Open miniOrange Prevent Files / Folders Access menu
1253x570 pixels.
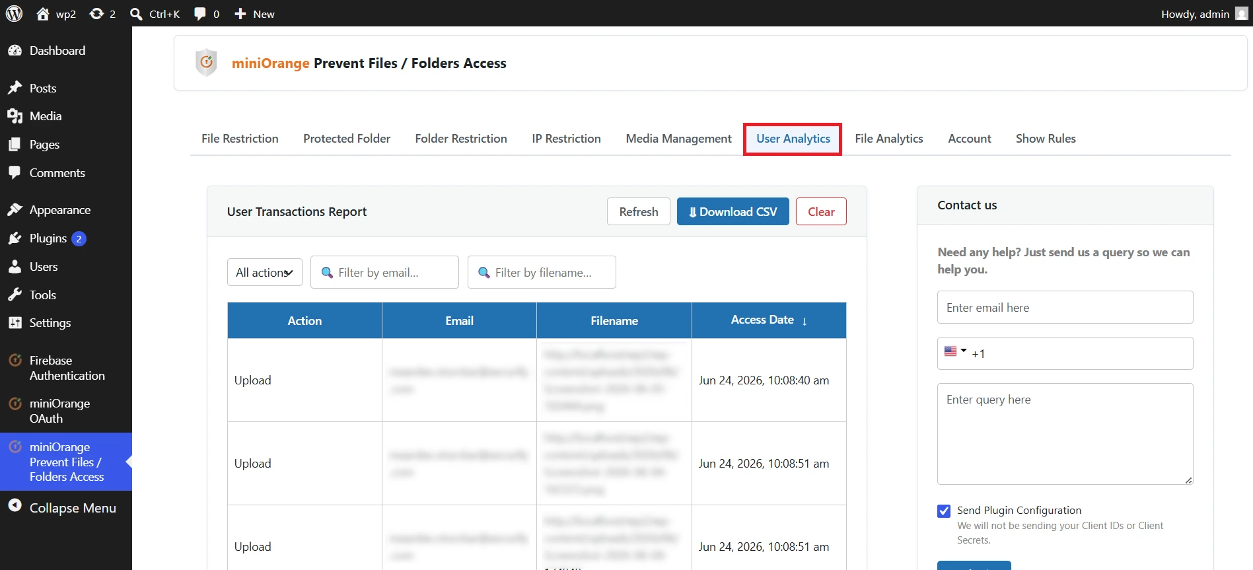click(x=66, y=462)
